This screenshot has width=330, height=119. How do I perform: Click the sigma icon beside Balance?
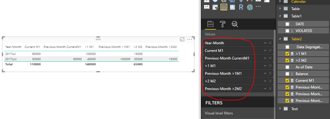(292, 74)
